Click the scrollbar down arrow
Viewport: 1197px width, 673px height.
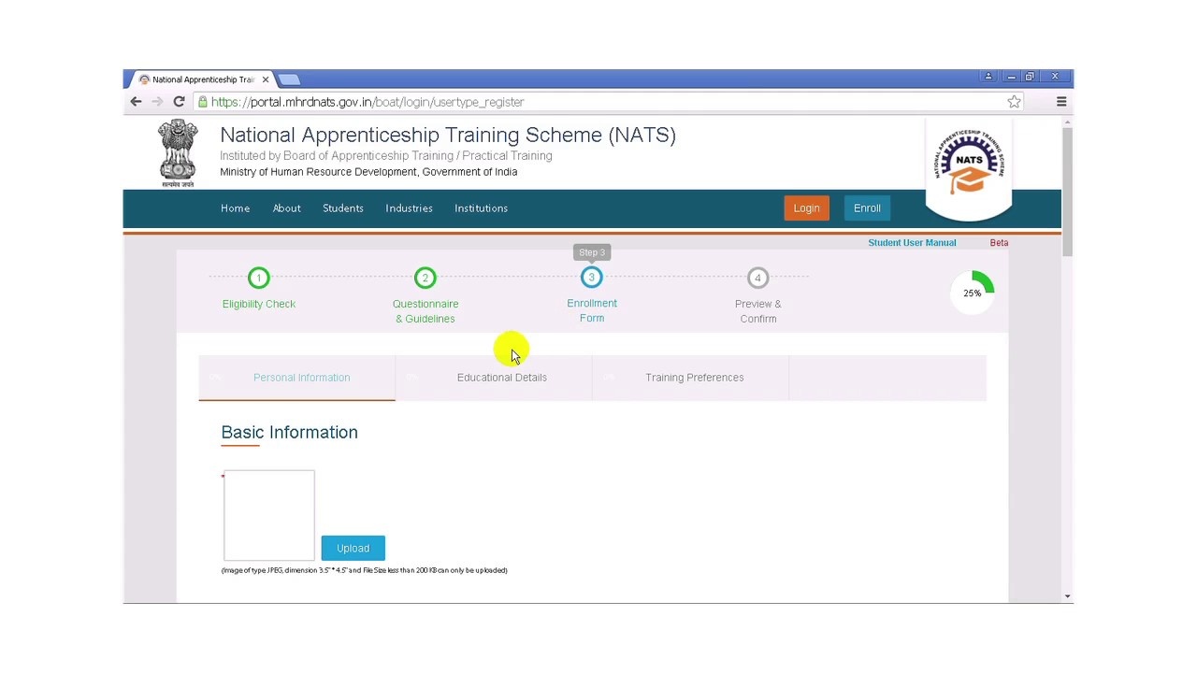tap(1067, 596)
